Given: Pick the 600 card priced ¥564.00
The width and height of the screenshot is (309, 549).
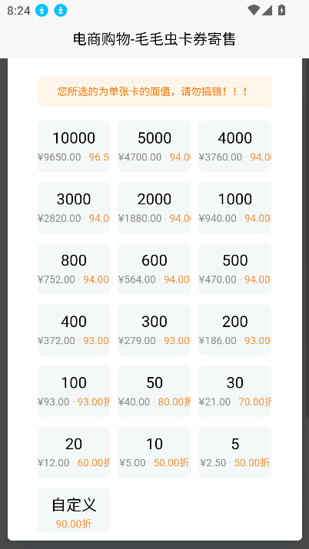Looking at the screenshot, I should (x=154, y=269).
